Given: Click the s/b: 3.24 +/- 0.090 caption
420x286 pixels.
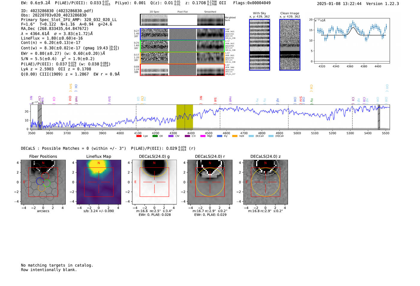Looking at the screenshot, I should point(99,211).
